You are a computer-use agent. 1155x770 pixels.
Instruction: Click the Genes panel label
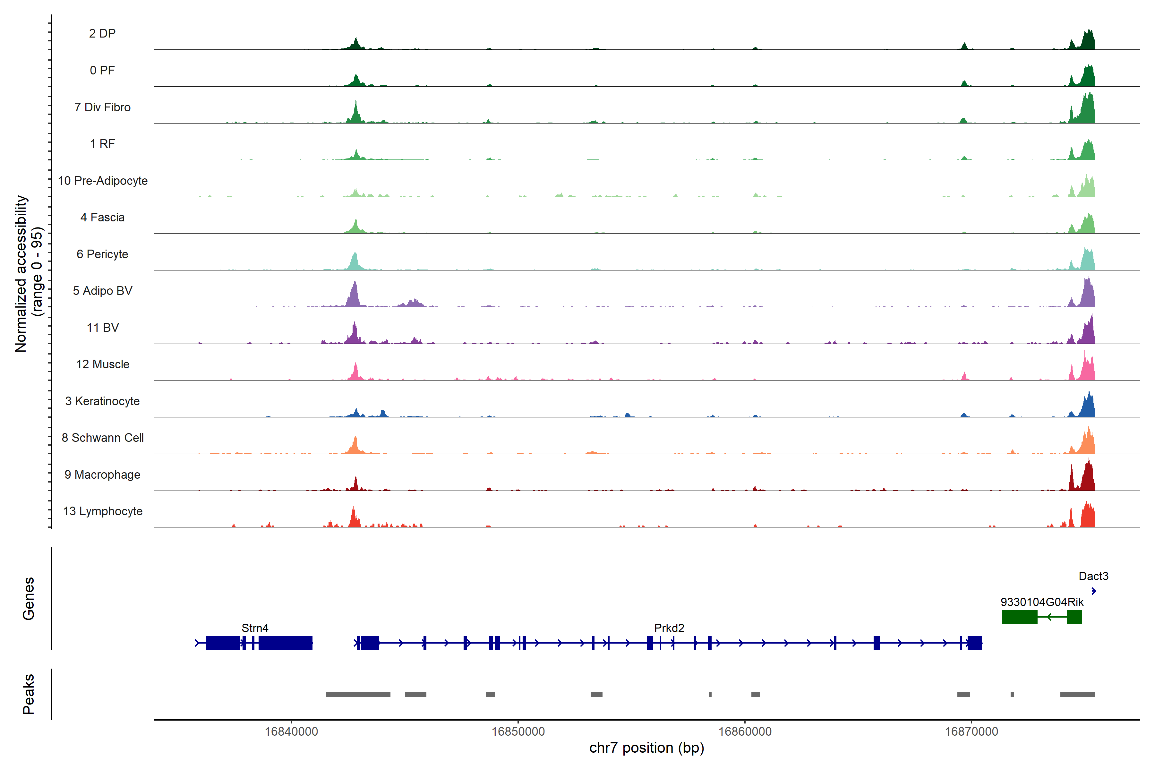29,598
